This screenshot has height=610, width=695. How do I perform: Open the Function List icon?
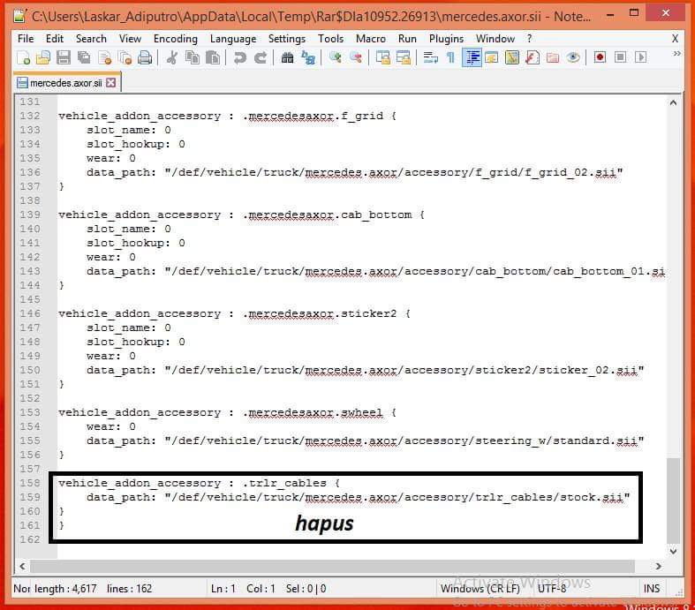coord(533,57)
